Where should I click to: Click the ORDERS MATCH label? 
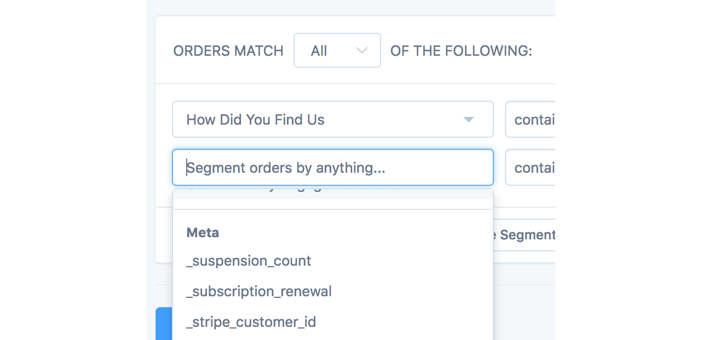coord(228,51)
